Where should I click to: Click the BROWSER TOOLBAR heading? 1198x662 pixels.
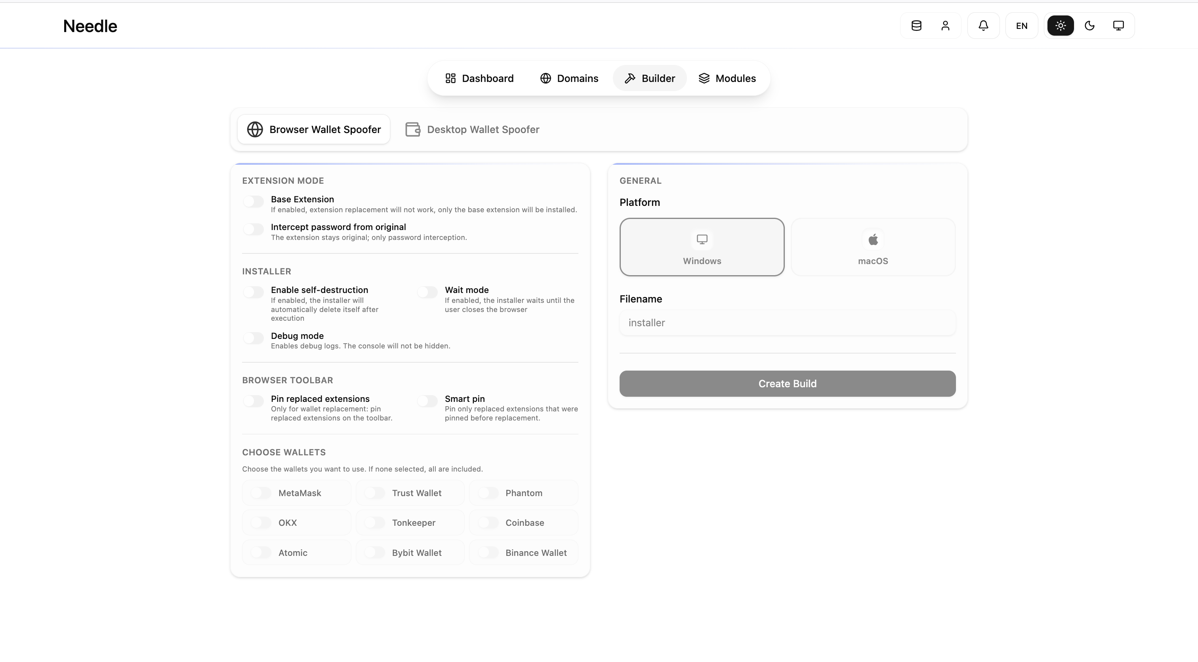pyautogui.click(x=287, y=380)
